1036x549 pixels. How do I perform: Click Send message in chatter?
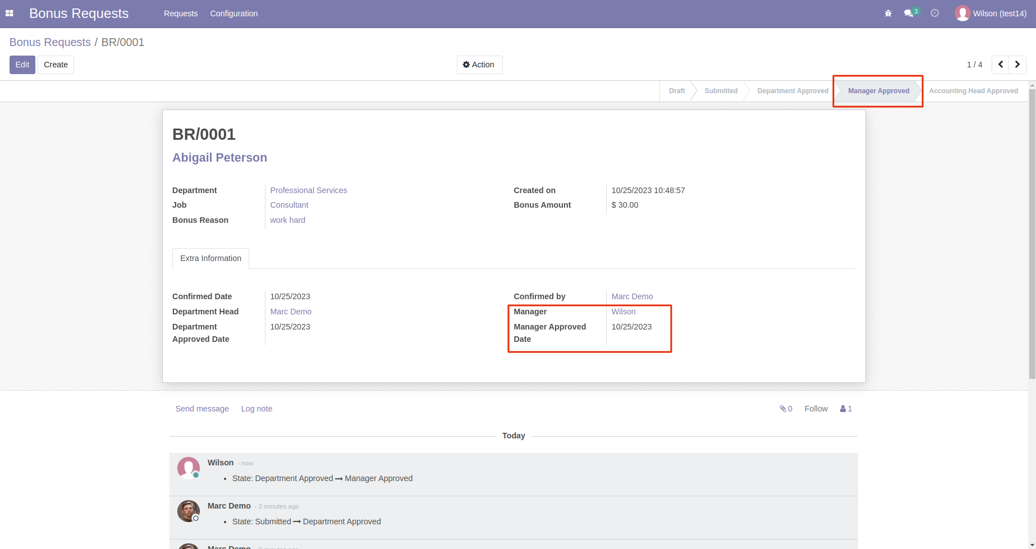[x=202, y=409]
